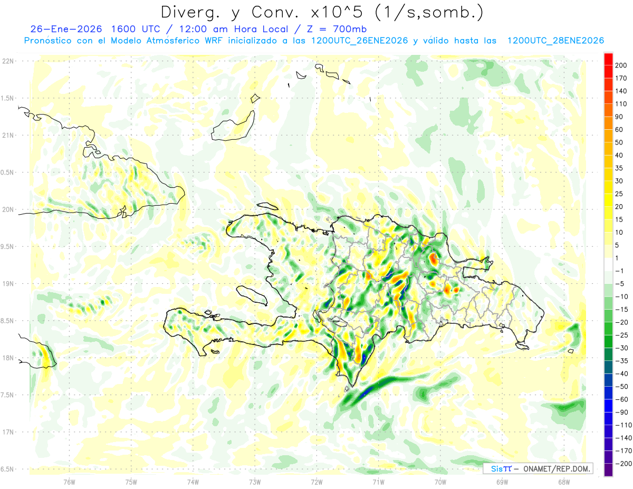Image resolution: width=633 pixels, height=489 pixels.
Task: Click the '72W' longitude label
Action: click(316, 482)
